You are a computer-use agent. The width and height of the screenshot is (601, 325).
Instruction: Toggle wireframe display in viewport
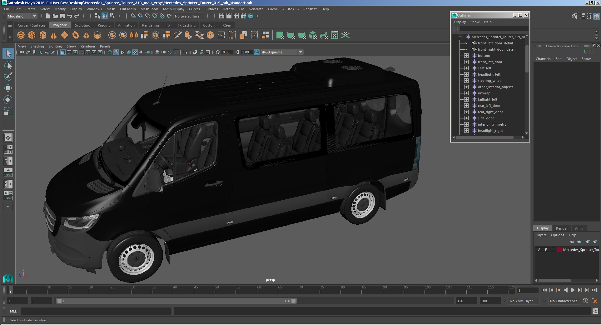[110, 52]
